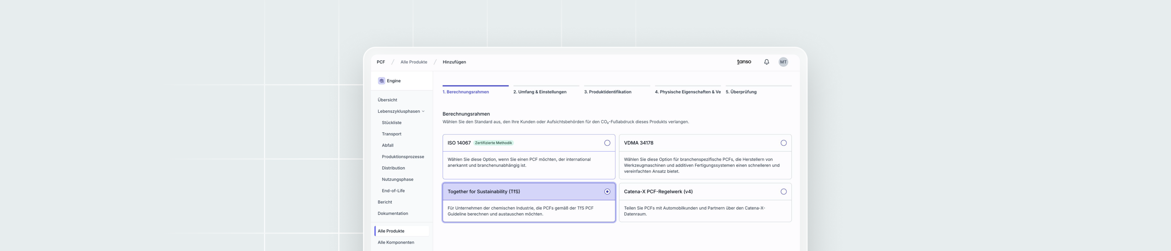Screen dimensions: 1171x251
Task: Click the VDMA 34178 card description
Action: click(x=701, y=165)
